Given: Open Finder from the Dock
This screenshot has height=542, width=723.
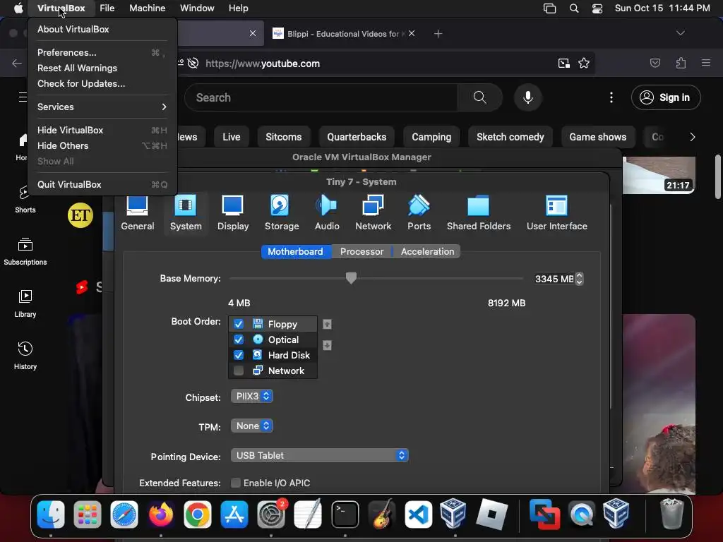Looking at the screenshot, I should [x=51, y=514].
